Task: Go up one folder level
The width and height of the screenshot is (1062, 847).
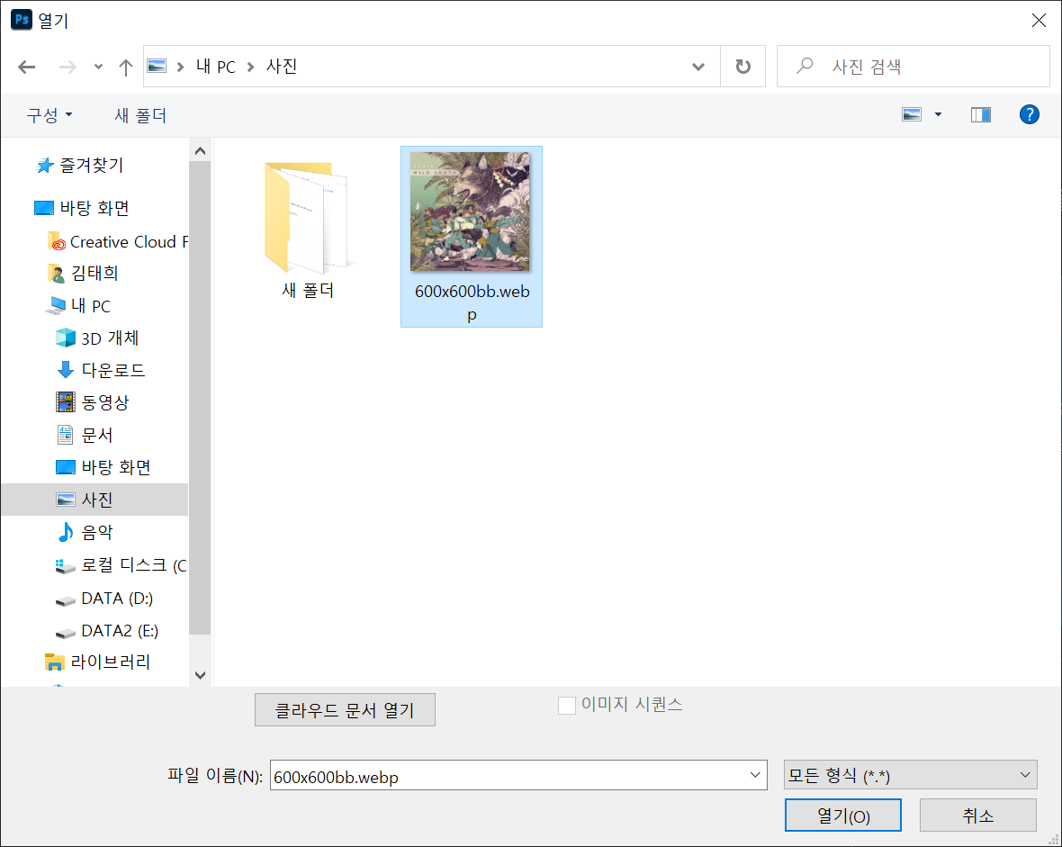Action: tap(125, 67)
